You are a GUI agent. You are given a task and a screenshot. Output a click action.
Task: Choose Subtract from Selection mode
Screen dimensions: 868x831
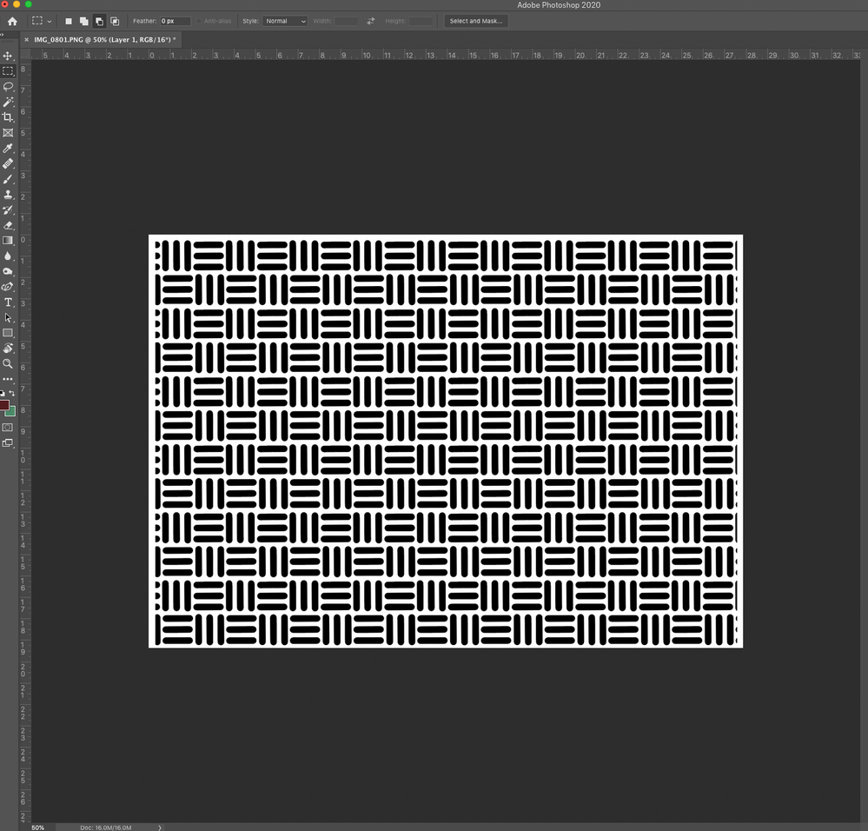(x=99, y=21)
